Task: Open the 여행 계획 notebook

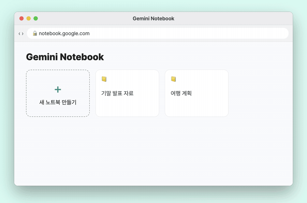Action: tap(196, 93)
